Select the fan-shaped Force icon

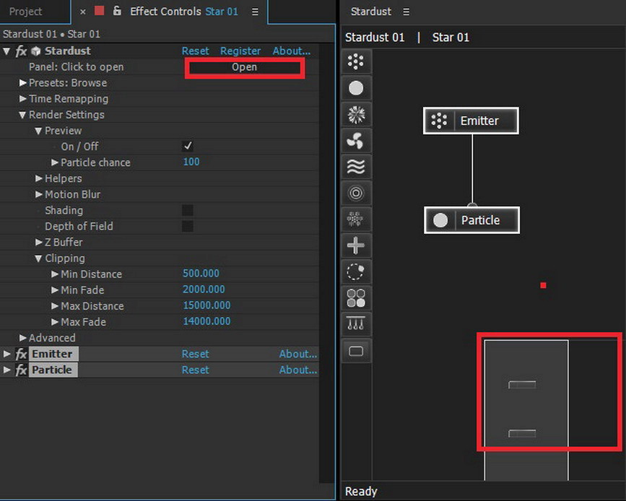[356, 141]
